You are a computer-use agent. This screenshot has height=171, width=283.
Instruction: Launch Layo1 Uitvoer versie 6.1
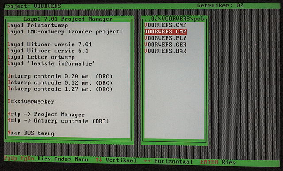(x=48, y=51)
